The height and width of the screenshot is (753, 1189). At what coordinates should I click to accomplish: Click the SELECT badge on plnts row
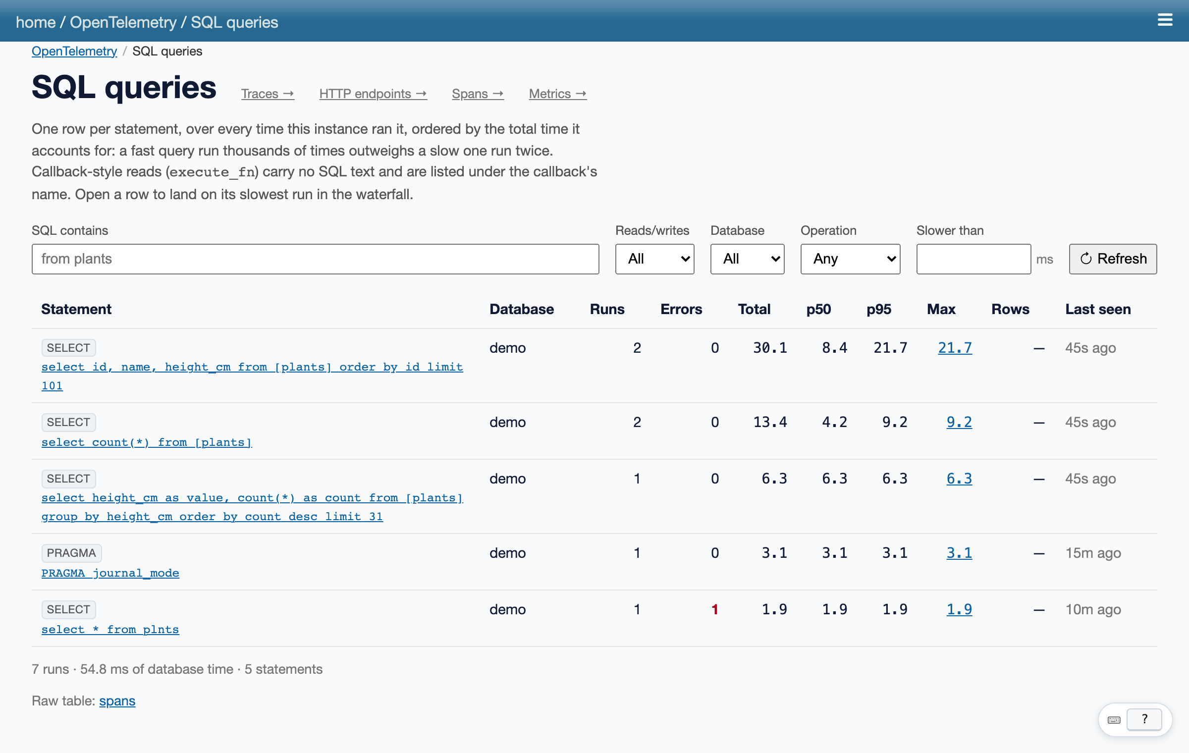pyautogui.click(x=68, y=609)
